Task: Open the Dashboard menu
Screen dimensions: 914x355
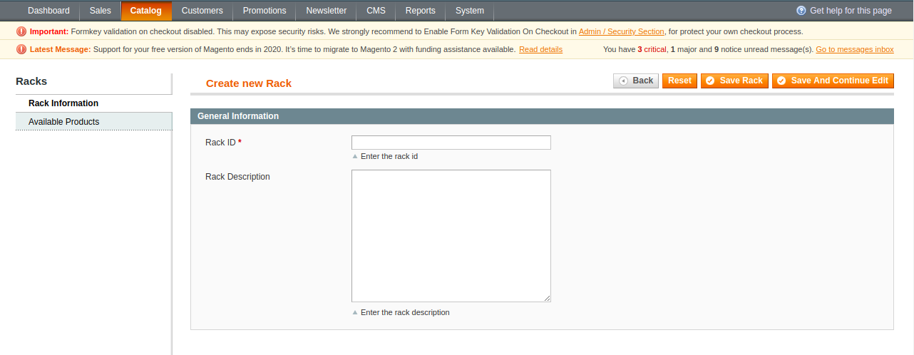Action: click(x=48, y=11)
